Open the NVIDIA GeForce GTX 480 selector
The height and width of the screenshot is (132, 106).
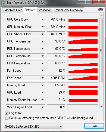(x=33, y=127)
